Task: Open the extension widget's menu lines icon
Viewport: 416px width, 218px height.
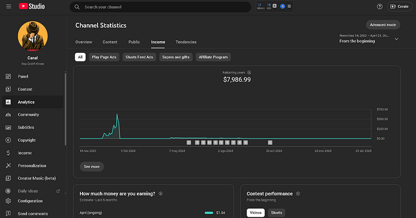Action: pos(289,7)
